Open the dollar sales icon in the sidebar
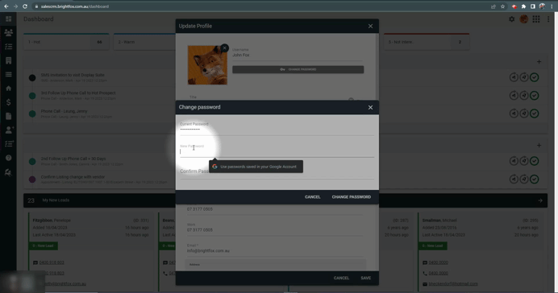This screenshot has width=558, height=293. coord(9,102)
